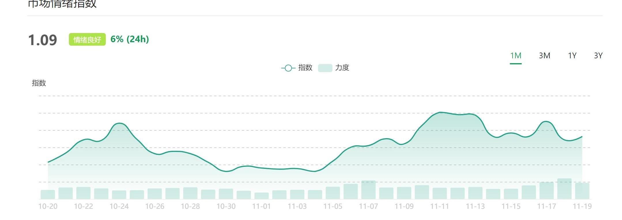Click the 指数 y-axis title label
Screen dimensions: 622x220
tap(39, 83)
